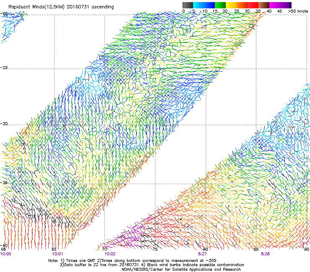Click the red 30-35 knots legend swatch
This screenshot has width=310, height=272.
tap(253, 5)
